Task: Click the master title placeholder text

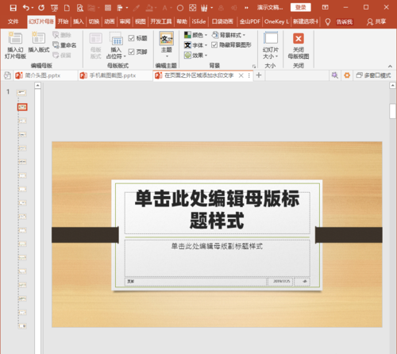Action: [217, 210]
